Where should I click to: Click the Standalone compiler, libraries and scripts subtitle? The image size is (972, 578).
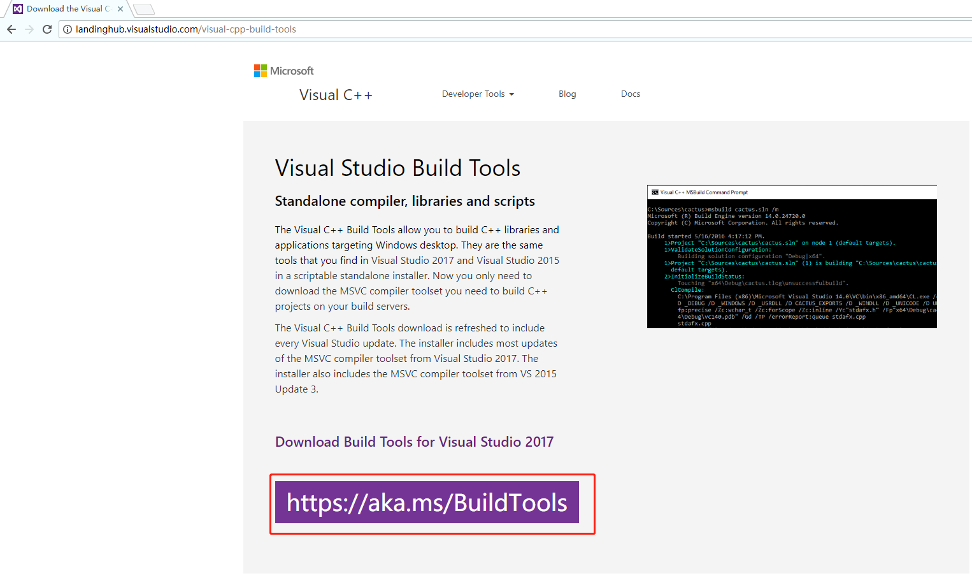coord(404,201)
